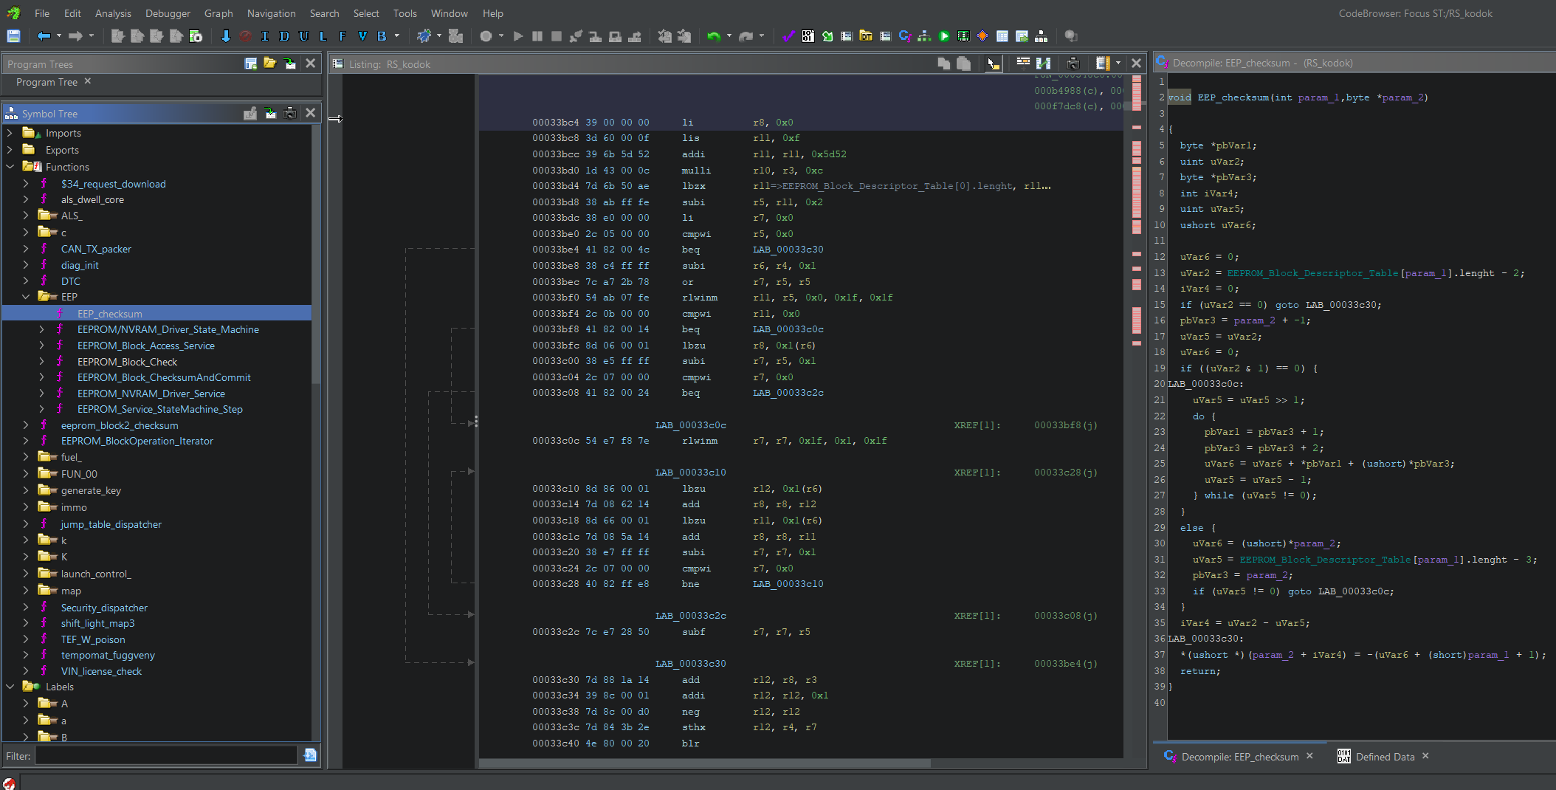Save the program using the disk icon

pyautogui.click(x=13, y=35)
